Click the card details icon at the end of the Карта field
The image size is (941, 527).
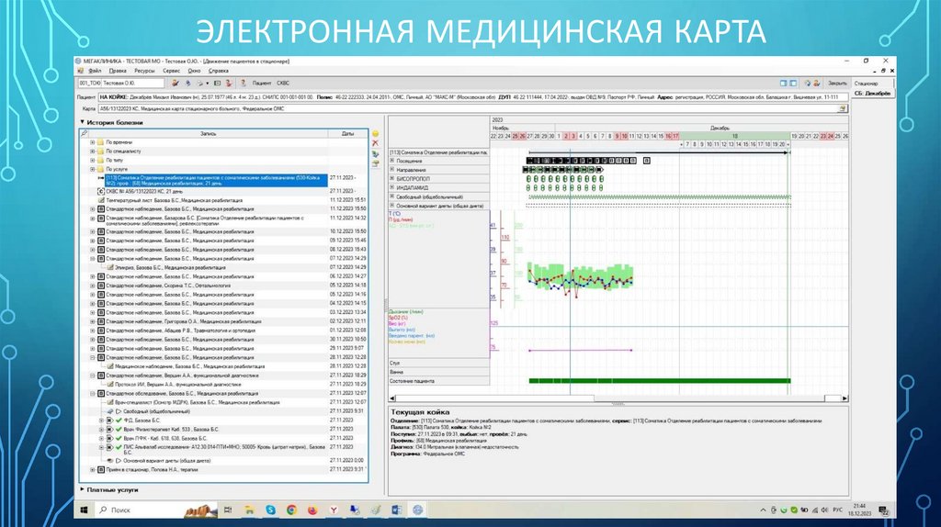coord(842,107)
